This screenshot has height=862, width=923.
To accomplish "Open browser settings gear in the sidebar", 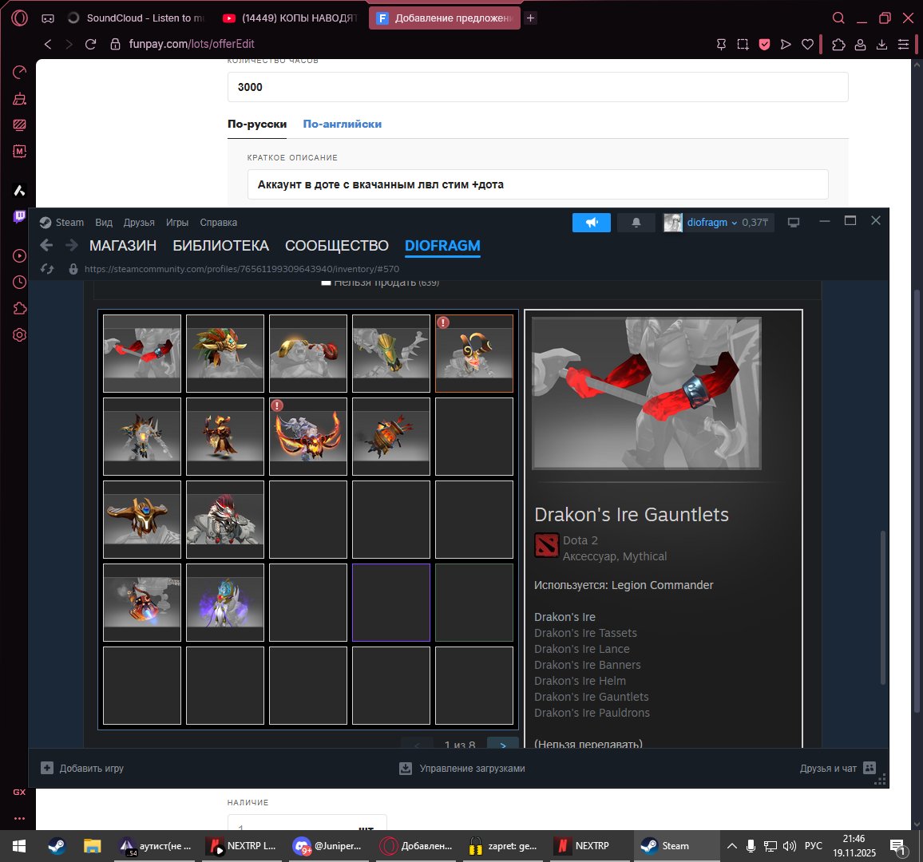I will click(19, 335).
